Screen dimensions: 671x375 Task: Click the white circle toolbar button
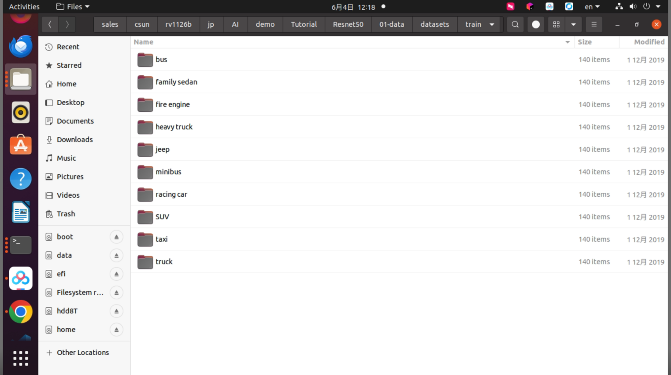click(536, 25)
